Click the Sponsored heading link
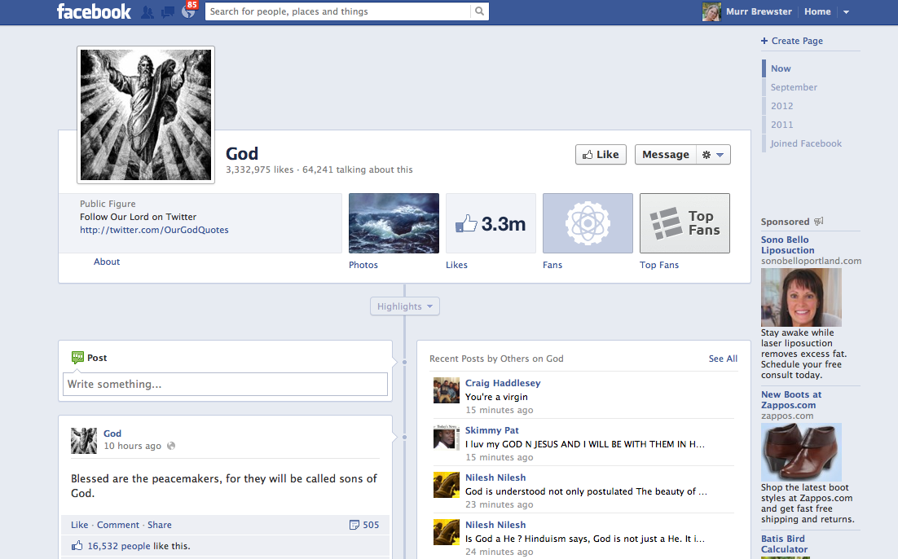The height and width of the screenshot is (559, 898). [x=785, y=222]
